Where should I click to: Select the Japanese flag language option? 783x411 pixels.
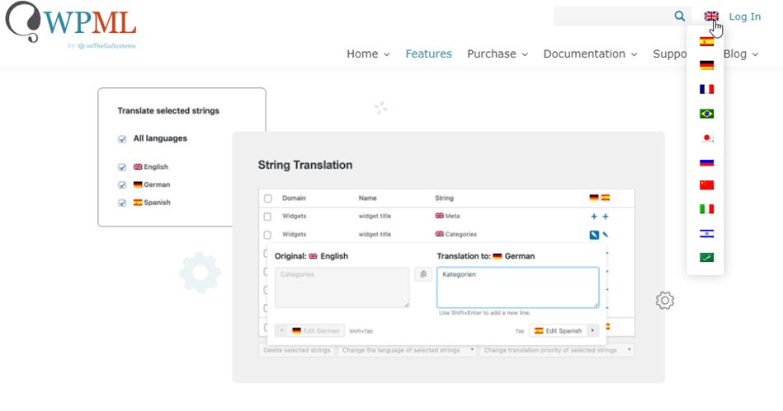[x=706, y=138]
